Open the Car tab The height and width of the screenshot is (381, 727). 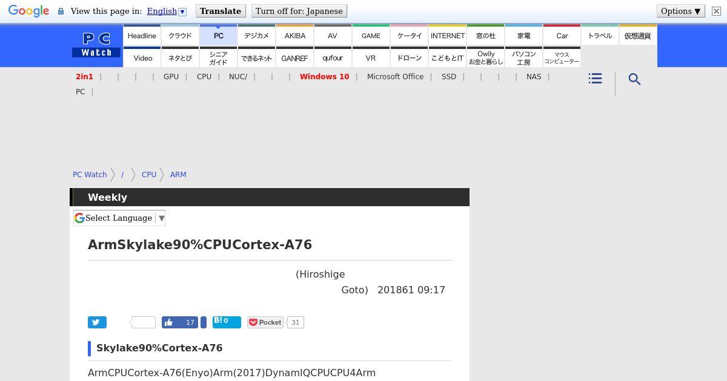[562, 35]
